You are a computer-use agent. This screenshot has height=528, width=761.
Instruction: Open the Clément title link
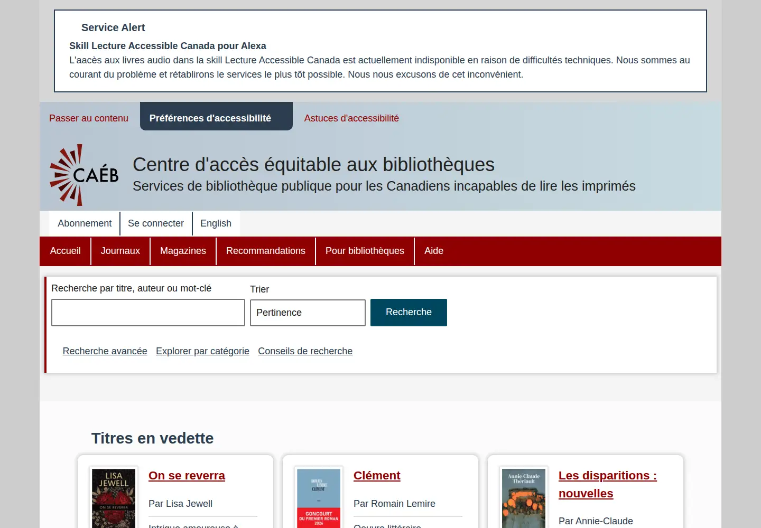tap(377, 476)
